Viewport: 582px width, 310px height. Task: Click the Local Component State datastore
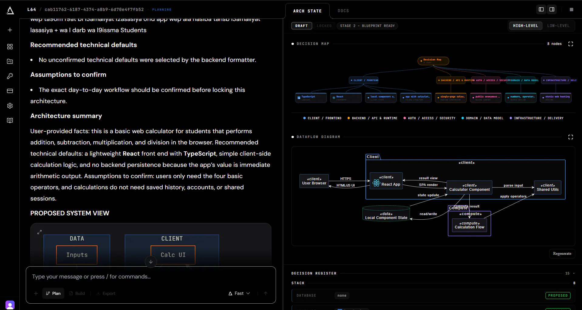(386, 214)
